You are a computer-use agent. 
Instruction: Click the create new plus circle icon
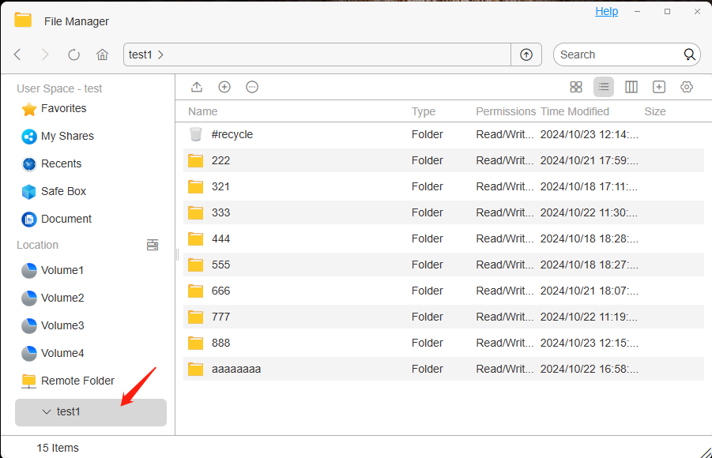pyautogui.click(x=224, y=87)
